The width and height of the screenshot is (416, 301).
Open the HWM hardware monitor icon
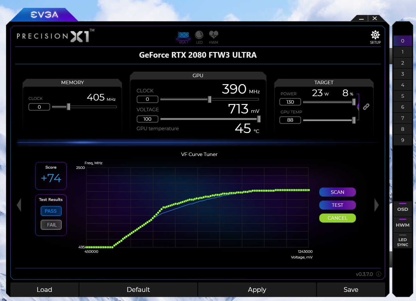pyautogui.click(x=214, y=37)
